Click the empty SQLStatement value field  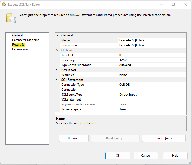click(x=152, y=100)
